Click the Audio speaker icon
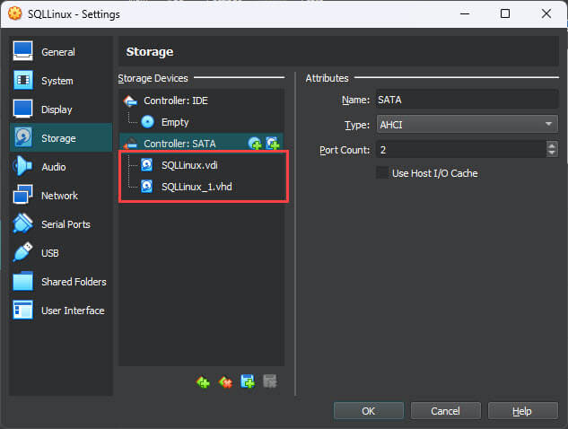The width and height of the screenshot is (568, 429). coord(23,167)
